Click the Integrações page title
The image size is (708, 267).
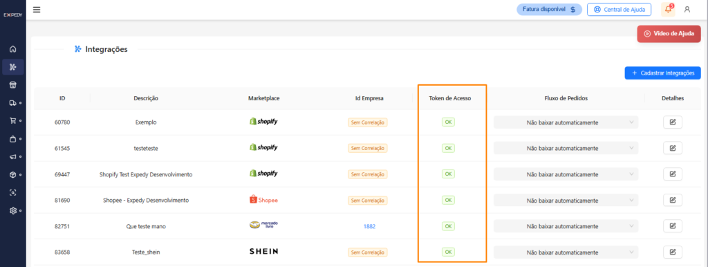pos(106,49)
